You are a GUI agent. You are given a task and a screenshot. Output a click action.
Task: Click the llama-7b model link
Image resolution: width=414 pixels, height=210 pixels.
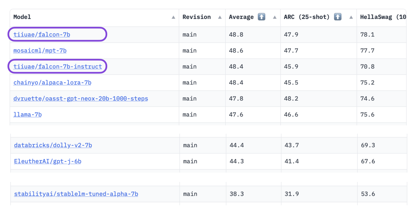click(x=27, y=115)
